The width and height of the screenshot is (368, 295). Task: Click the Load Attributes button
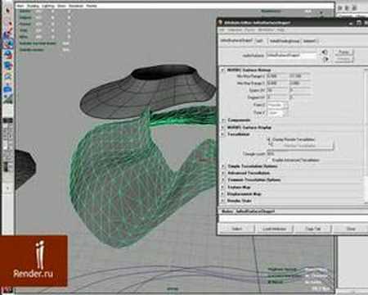pyautogui.click(x=275, y=229)
